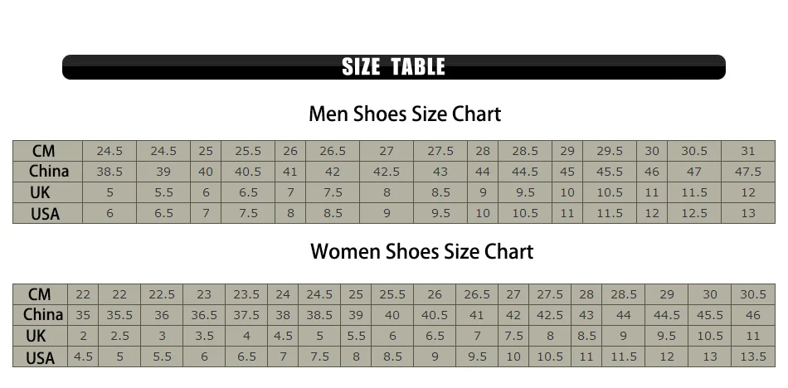Screen dimensions: 788x388
Task: Select the USA row header in men's chart
Action: click(46, 214)
